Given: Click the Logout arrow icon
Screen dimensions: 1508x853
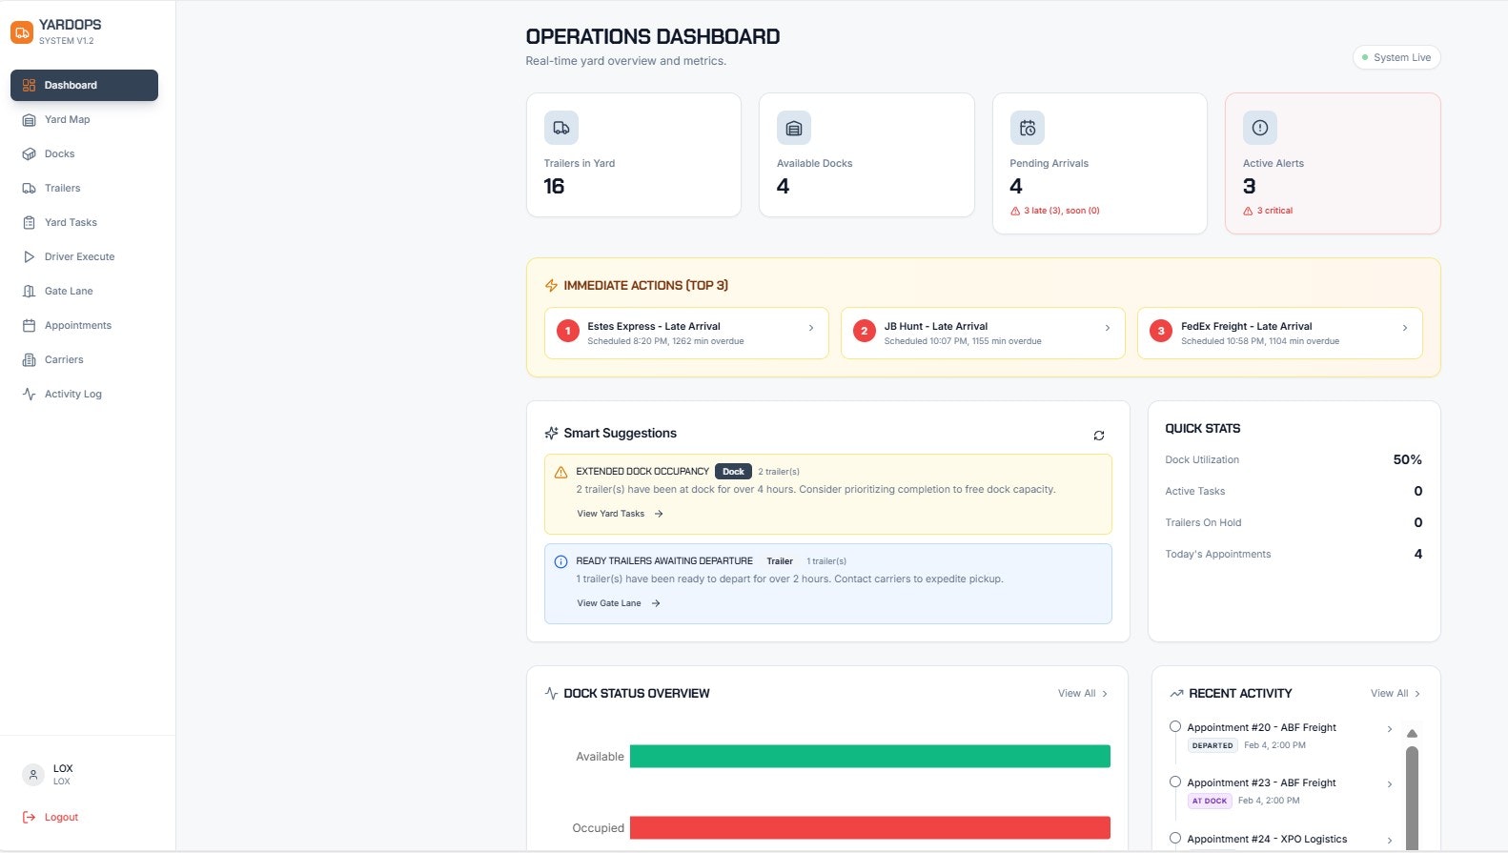Looking at the screenshot, I should pos(29,817).
